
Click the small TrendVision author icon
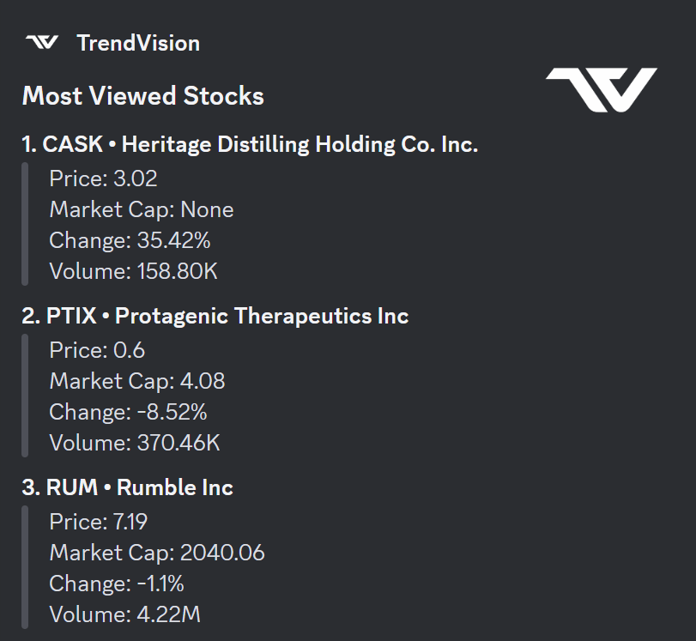click(42, 43)
